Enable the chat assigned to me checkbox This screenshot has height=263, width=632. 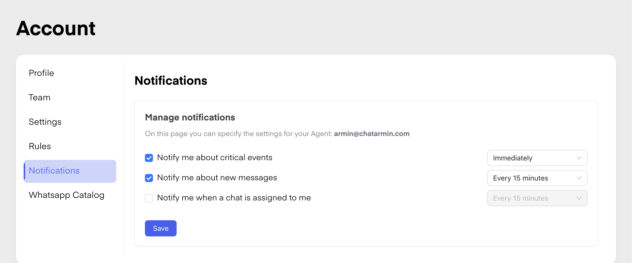(x=149, y=198)
